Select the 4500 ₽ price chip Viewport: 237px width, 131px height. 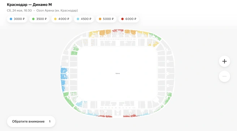tap(84, 19)
